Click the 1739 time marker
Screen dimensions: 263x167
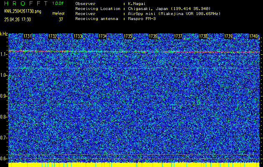(228, 36)
